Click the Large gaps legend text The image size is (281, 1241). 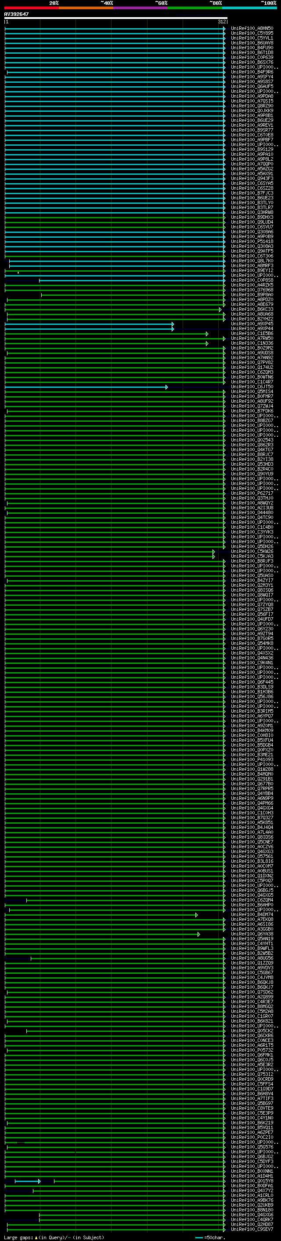(x=54, y=1237)
